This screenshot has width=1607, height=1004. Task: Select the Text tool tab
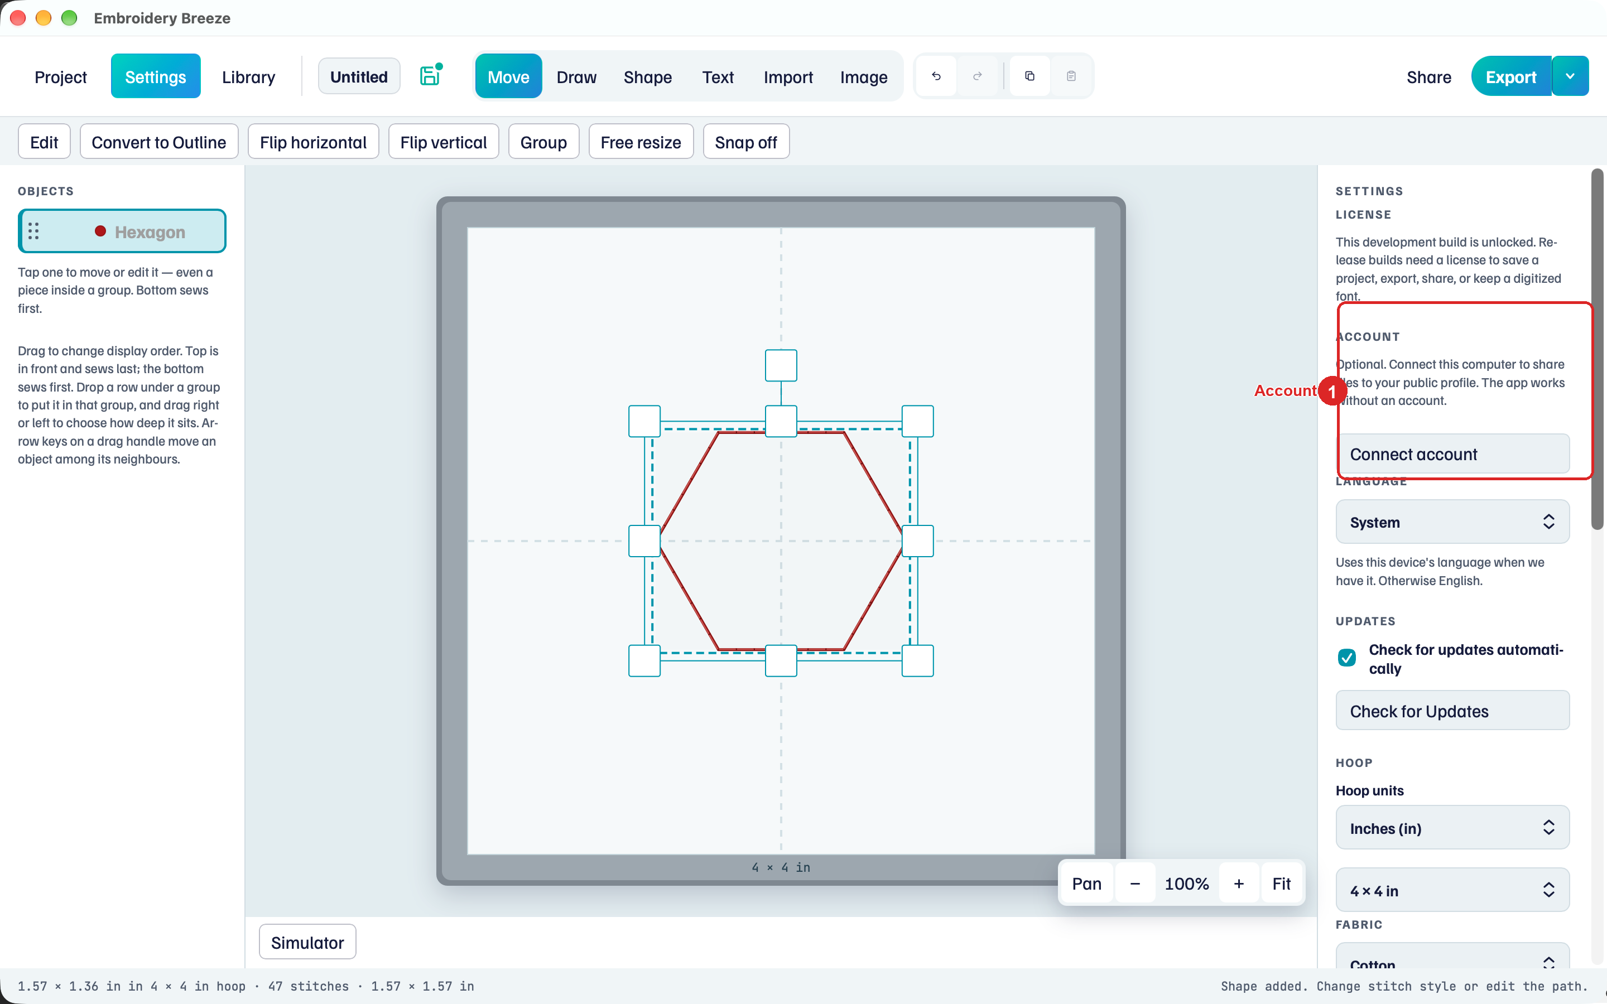[x=718, y=76]
